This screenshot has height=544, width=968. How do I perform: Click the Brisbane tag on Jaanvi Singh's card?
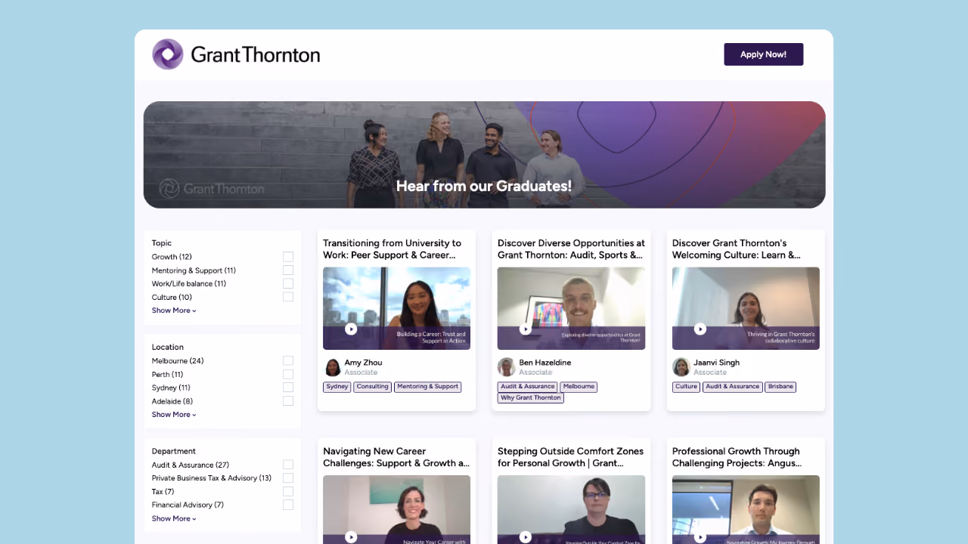(780, 387)
